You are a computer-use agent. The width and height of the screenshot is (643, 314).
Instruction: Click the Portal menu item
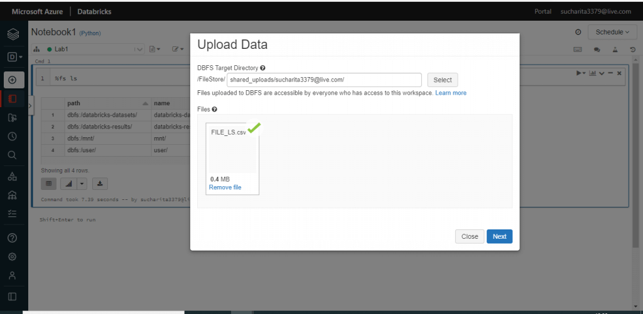click(x=543, y=11)
